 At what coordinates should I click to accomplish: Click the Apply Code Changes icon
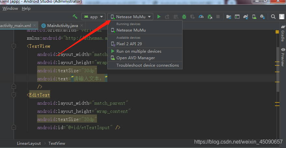pos(176,17)
